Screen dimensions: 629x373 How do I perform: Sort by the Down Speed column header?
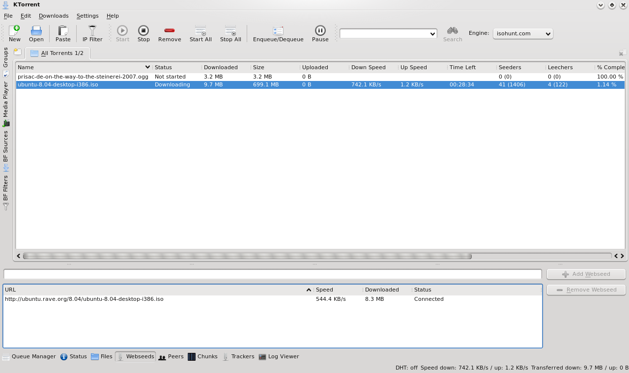(373, 67)
